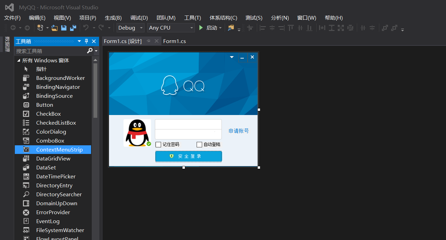The image size is (446, 240).
Task: Select ContextMenuStrip in the toolbox
Action: point(53,150)
